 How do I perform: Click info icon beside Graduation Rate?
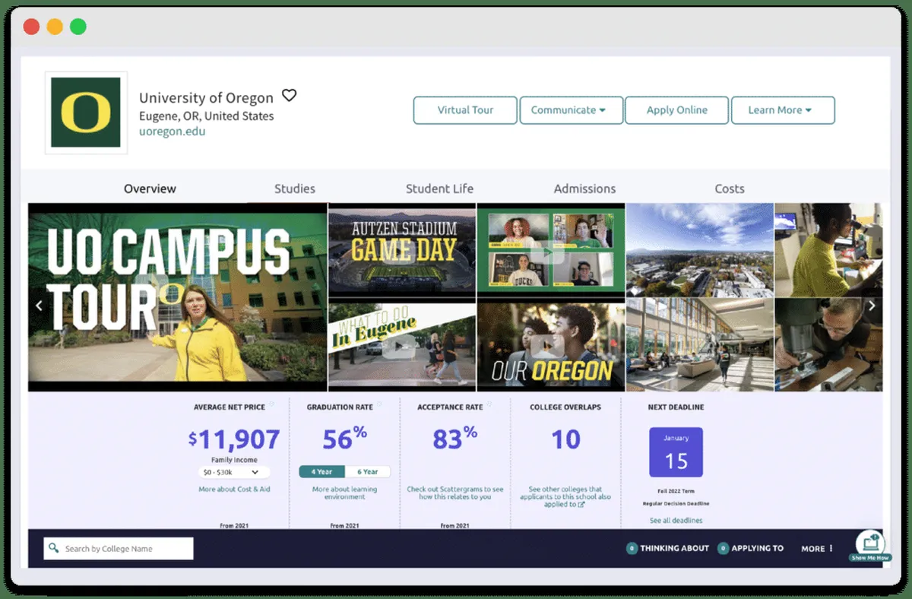pos(379,404)
